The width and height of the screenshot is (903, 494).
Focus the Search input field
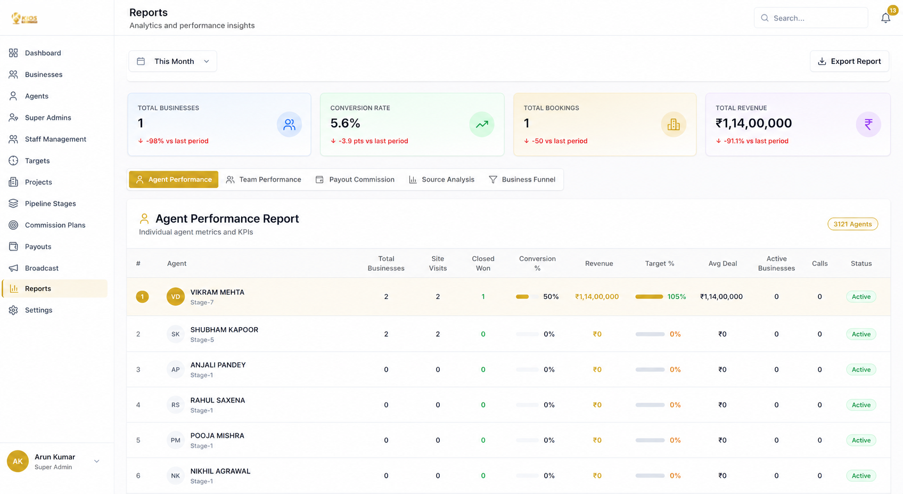coord(810,18)
